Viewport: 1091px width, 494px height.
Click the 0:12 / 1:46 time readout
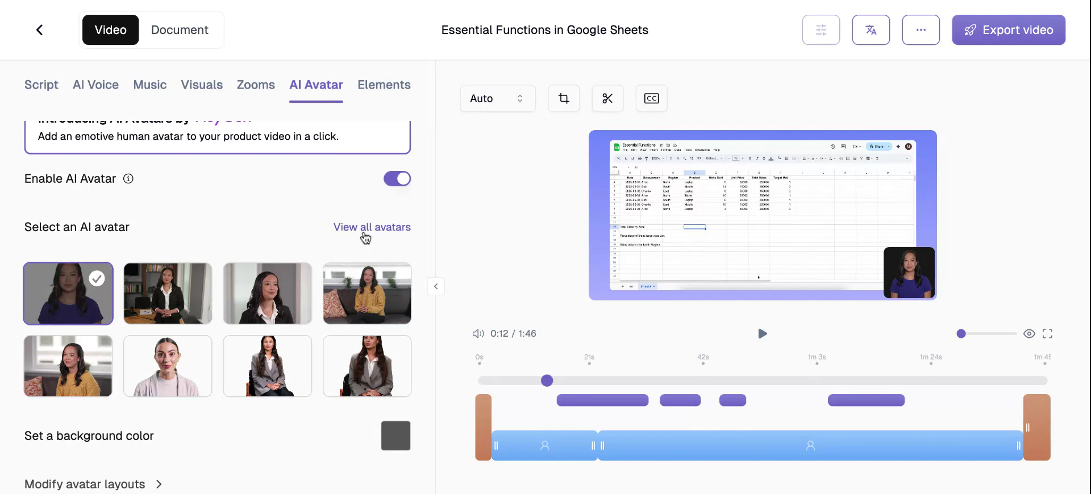click(x=513, y=334)
